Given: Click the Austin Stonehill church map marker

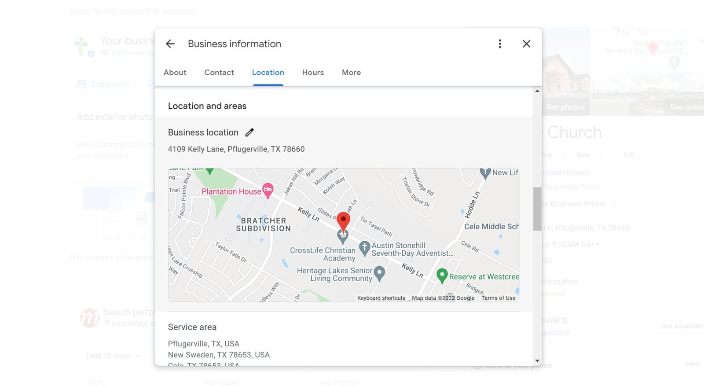Looking at the screenshot, I should [x=364, y=248].
